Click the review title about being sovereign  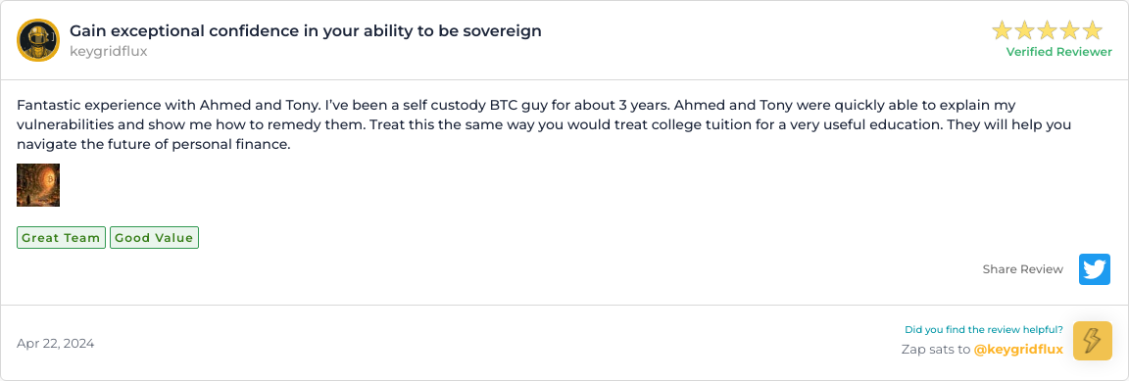tap(306, 31)
